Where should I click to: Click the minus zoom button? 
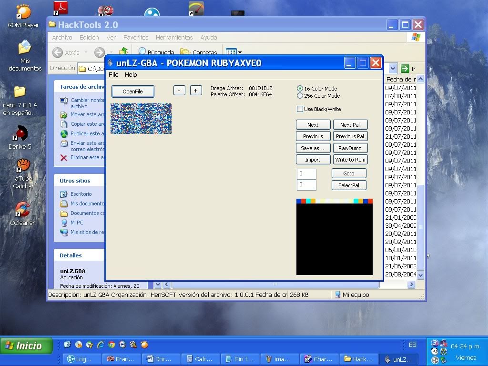click(x=179, y=91)
